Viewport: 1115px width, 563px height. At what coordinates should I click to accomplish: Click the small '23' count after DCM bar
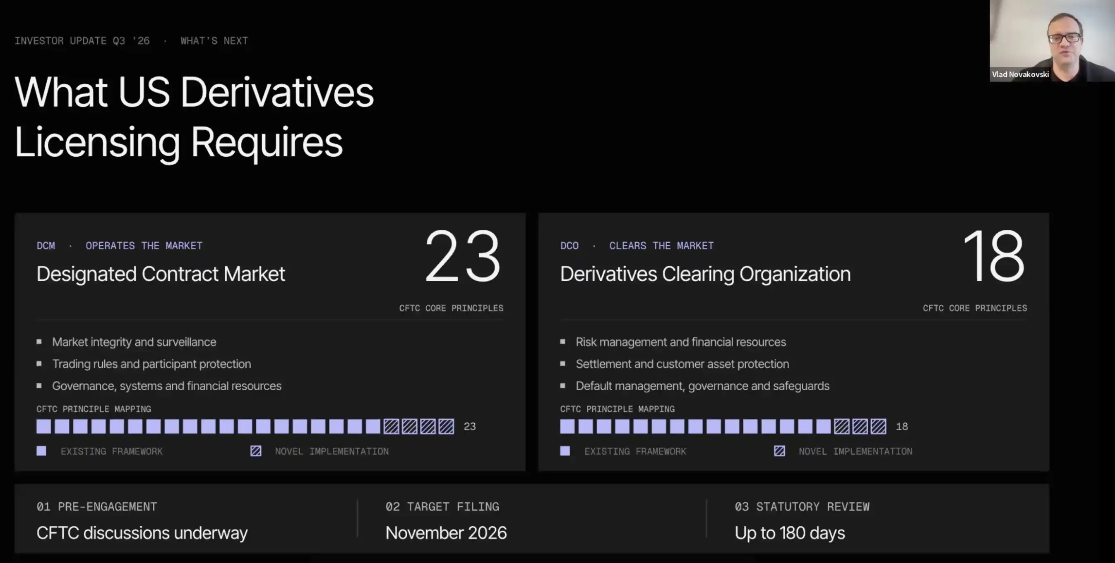coord(470,426)
